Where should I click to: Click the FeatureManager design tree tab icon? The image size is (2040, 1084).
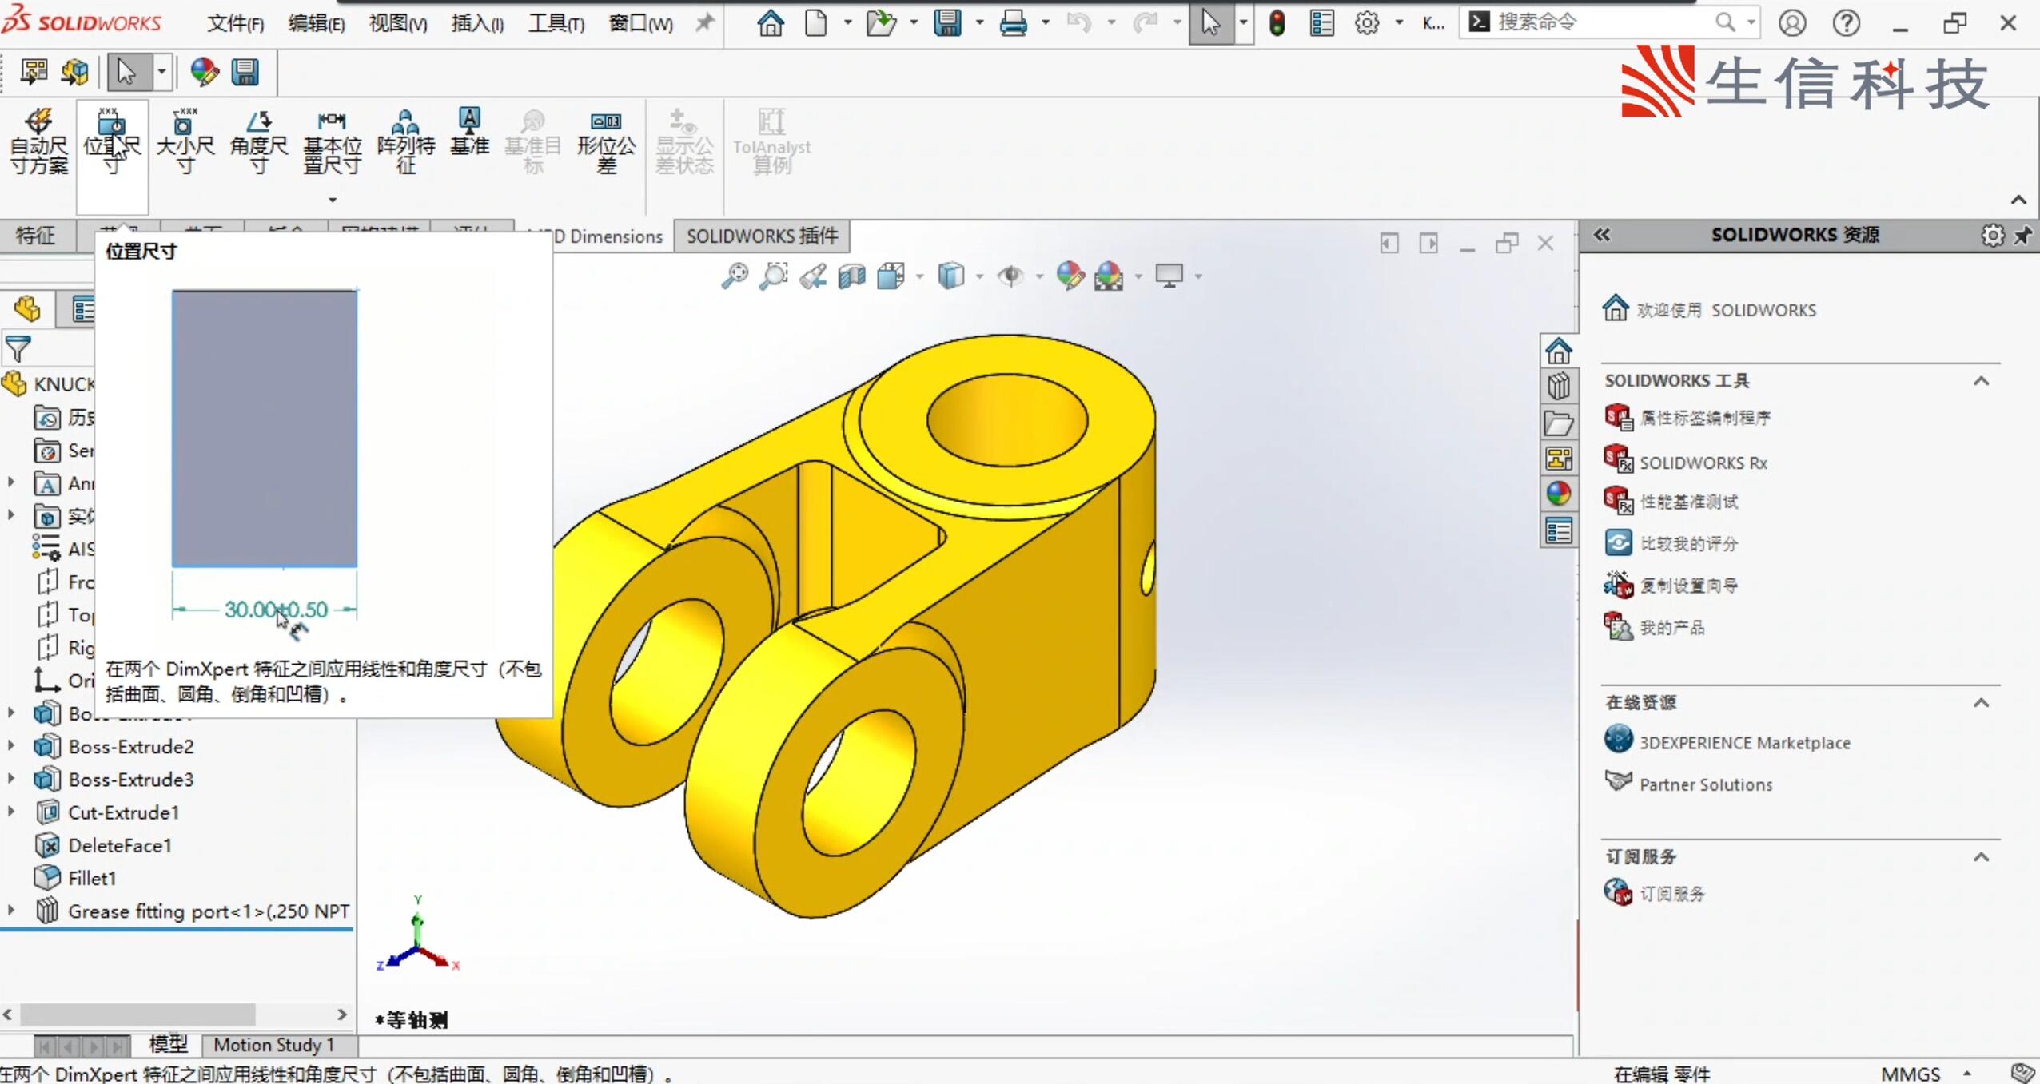(27, 309)
